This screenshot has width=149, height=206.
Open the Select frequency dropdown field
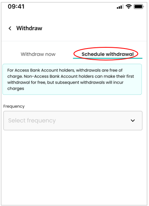click(73, 120)
